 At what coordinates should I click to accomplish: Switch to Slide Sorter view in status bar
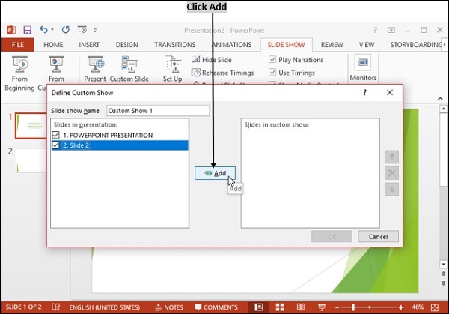(x=278, y=307)
